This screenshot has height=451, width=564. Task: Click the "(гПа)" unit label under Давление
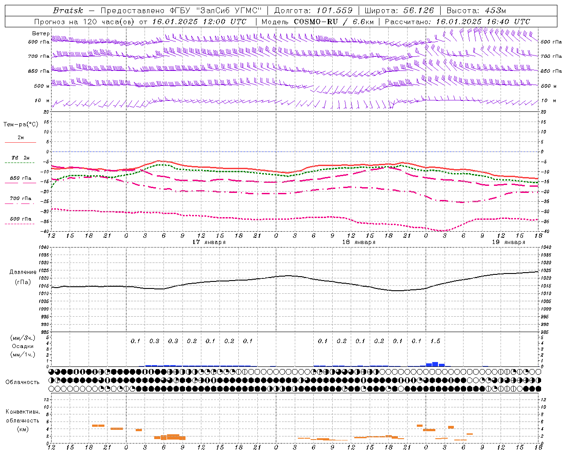23,282
